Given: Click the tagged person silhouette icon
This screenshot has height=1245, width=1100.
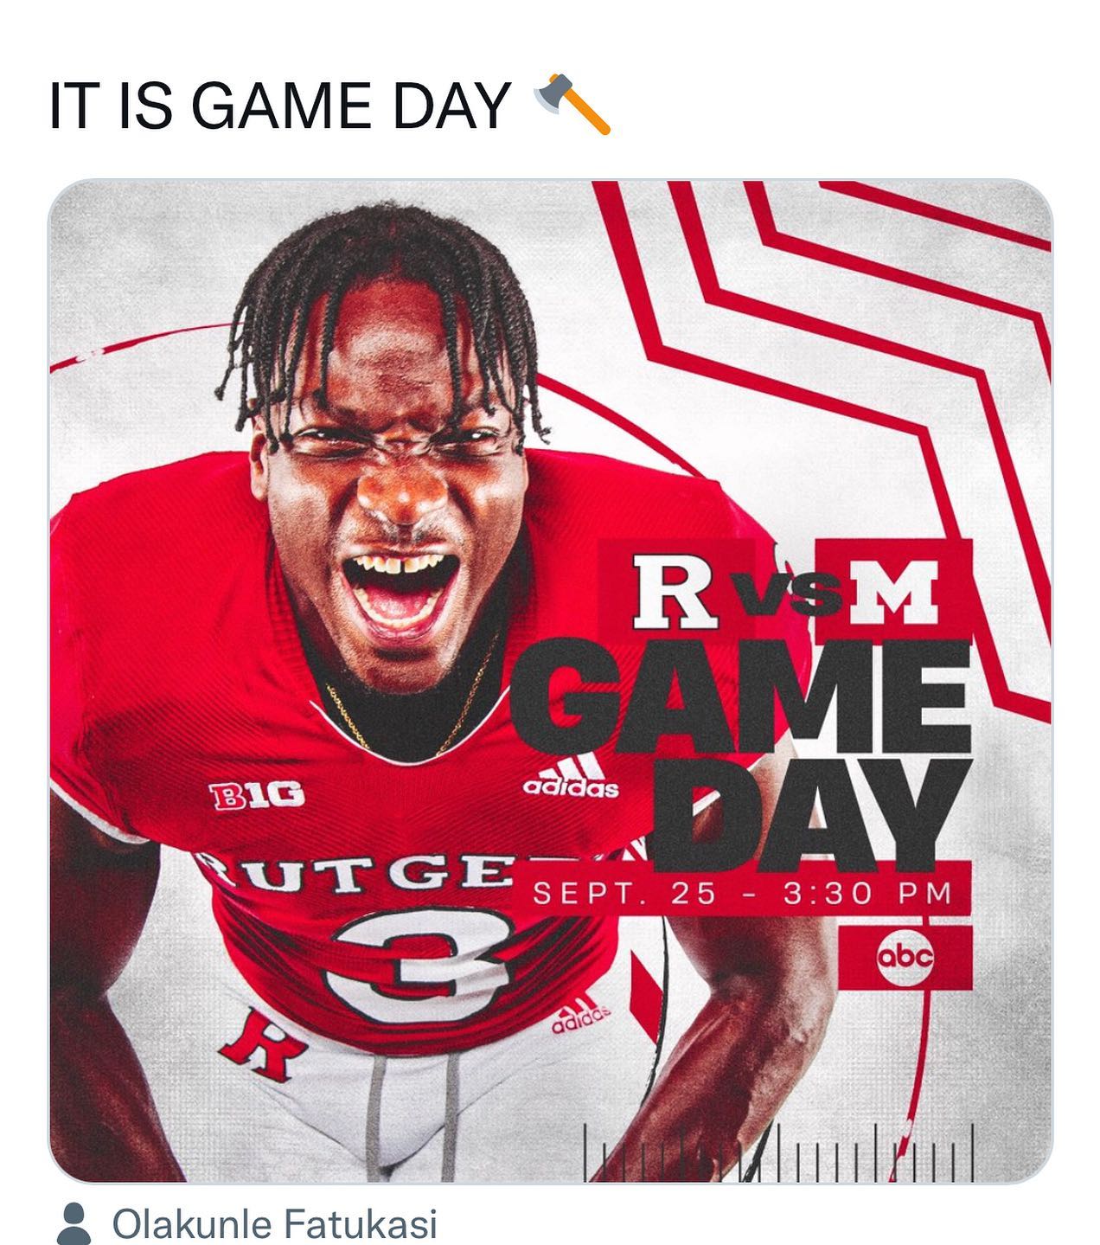Looking at the screenshot, I should click(74, 1223).
